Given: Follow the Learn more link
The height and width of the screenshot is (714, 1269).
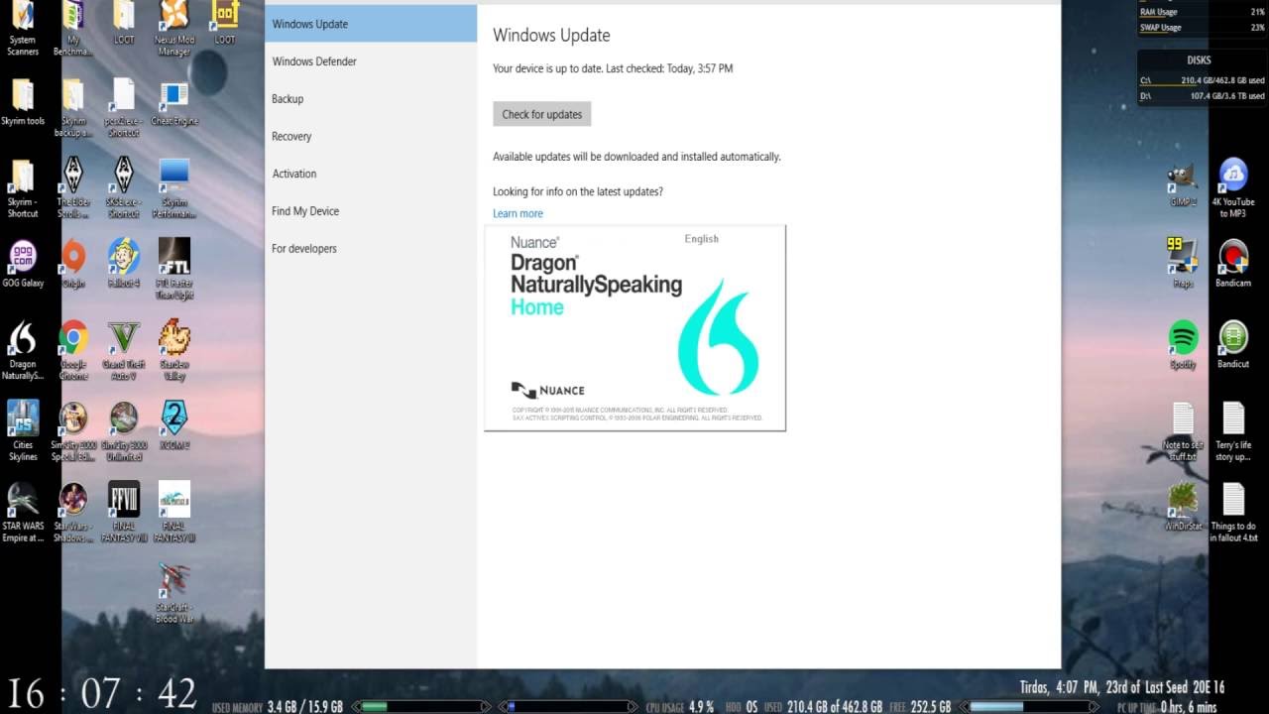Looking at the screenshot, I should tap(518, 213).
